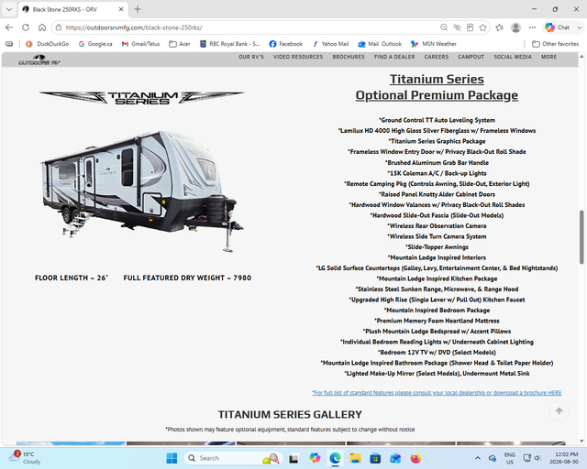The width and height of the screenshot is (587, 469).
Task: Open a new browser tab
Action: (138, 9)
